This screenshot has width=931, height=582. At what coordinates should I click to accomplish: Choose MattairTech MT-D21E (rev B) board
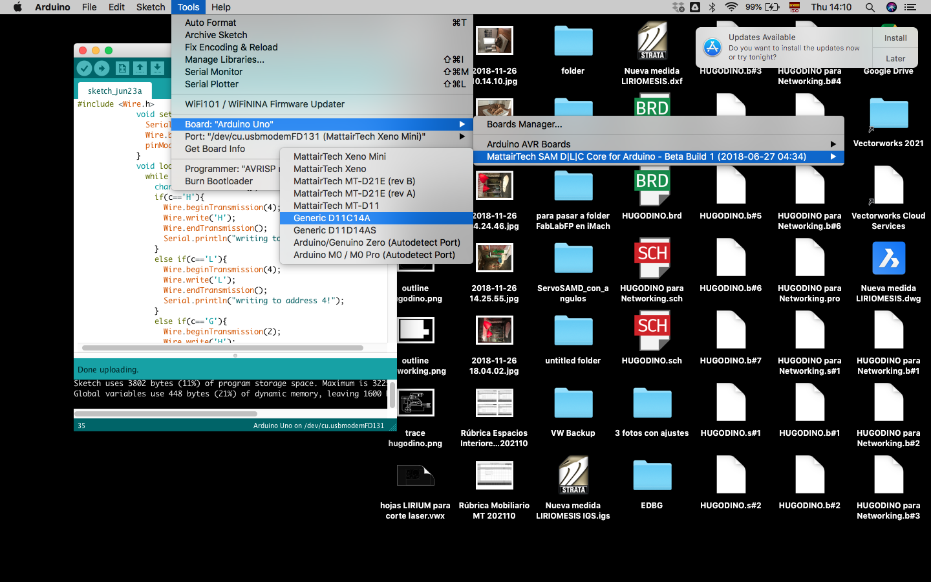click(x=377, y=181)
